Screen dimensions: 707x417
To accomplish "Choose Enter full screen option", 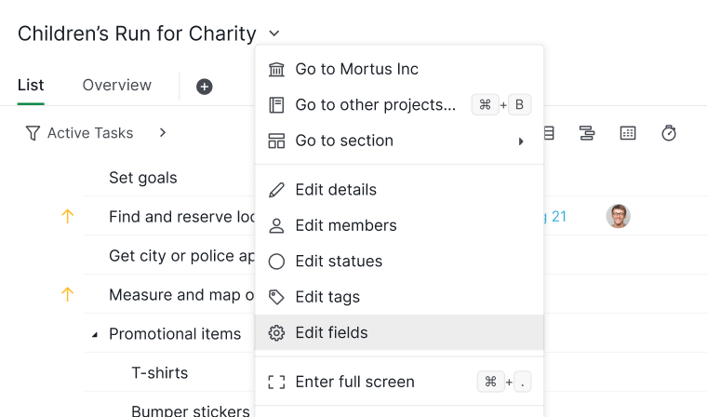I will [x=354, y=382].
